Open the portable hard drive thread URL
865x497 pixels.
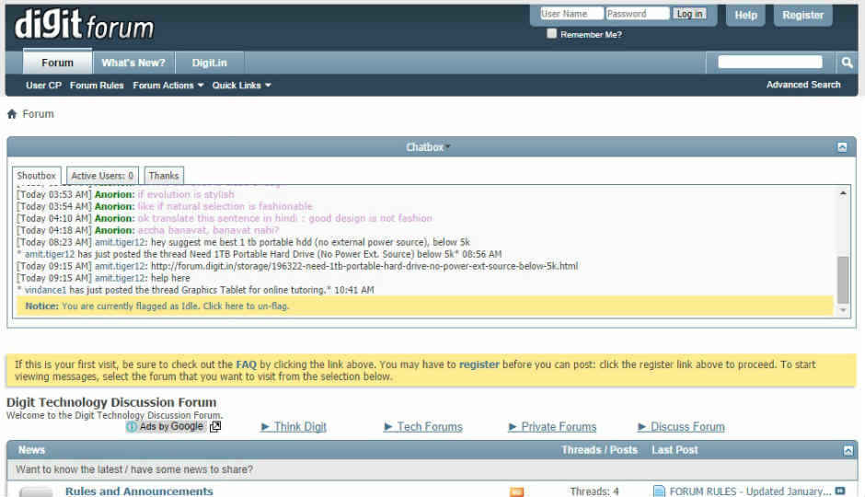coord(364,266)
